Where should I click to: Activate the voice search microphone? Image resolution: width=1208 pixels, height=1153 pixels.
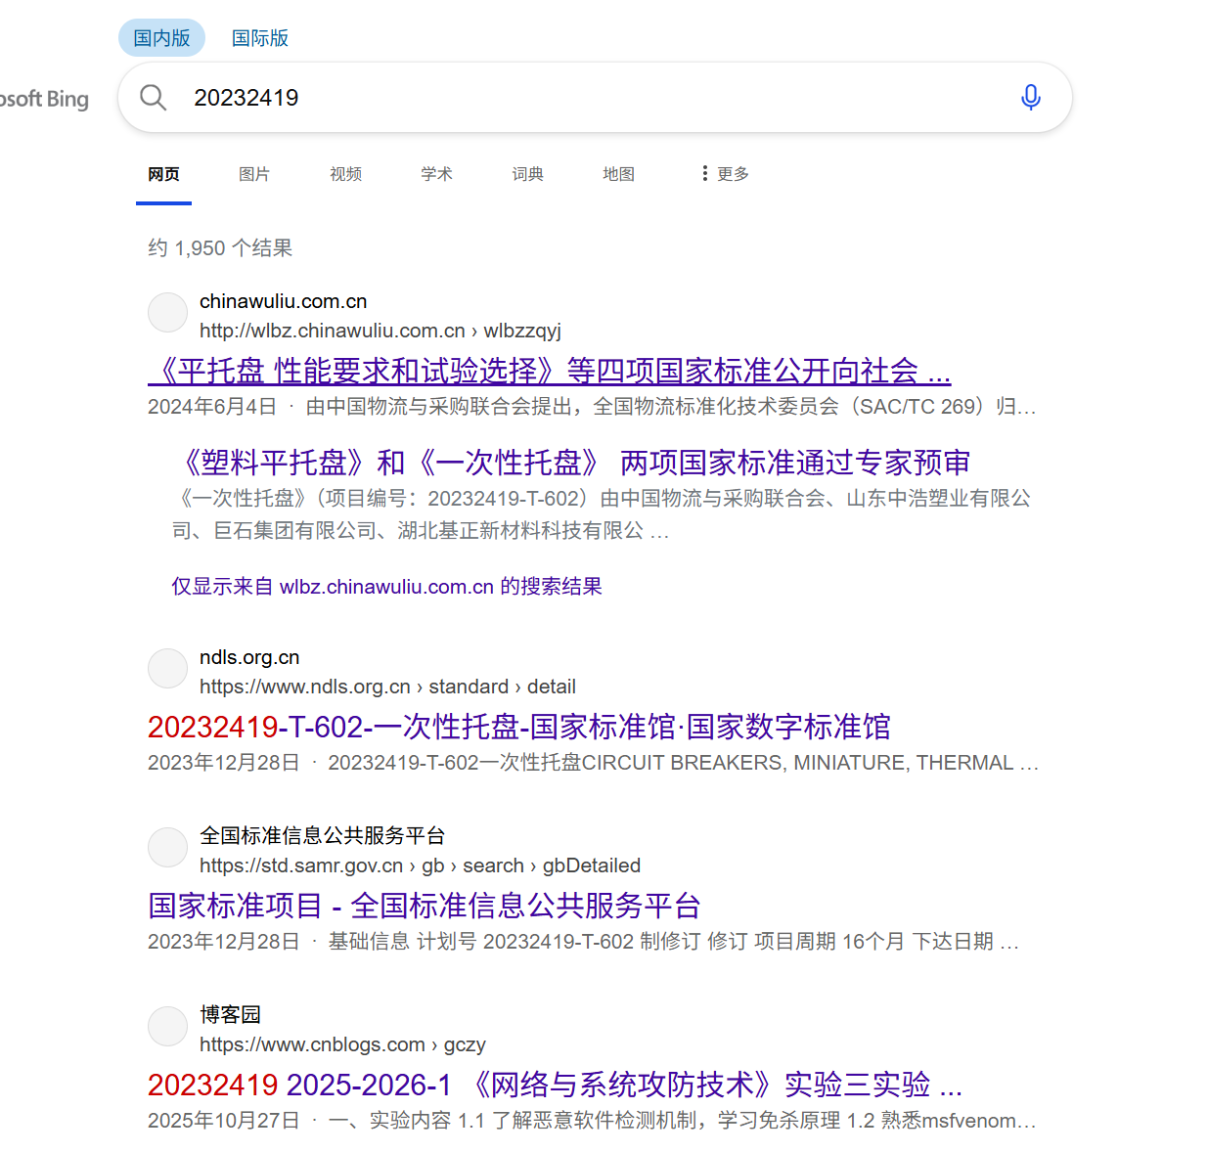click(1030, 97)
